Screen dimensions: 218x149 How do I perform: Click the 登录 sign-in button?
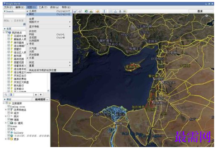200,11
